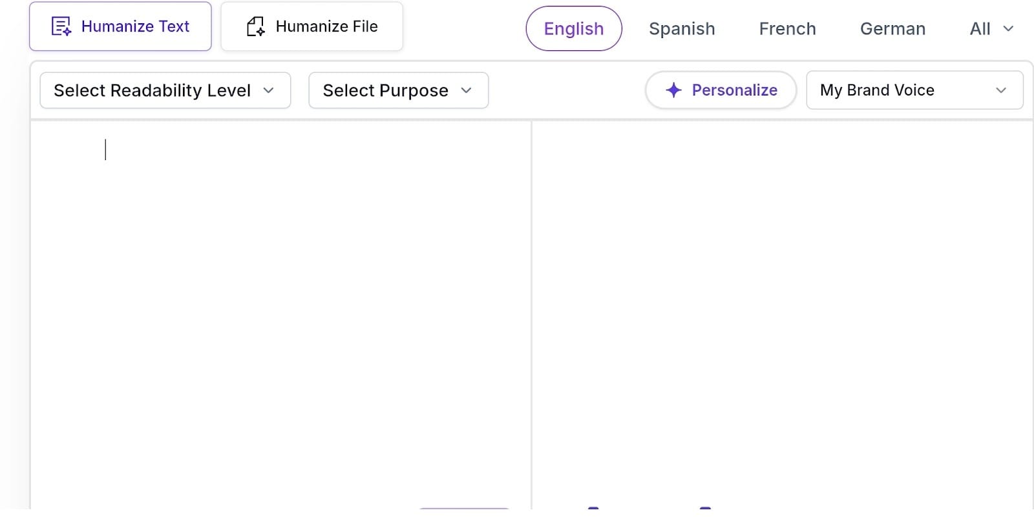Click inside the left text input area
Image resolution: width=1034 pixels, height=517 pixels.
pos(280,290)
